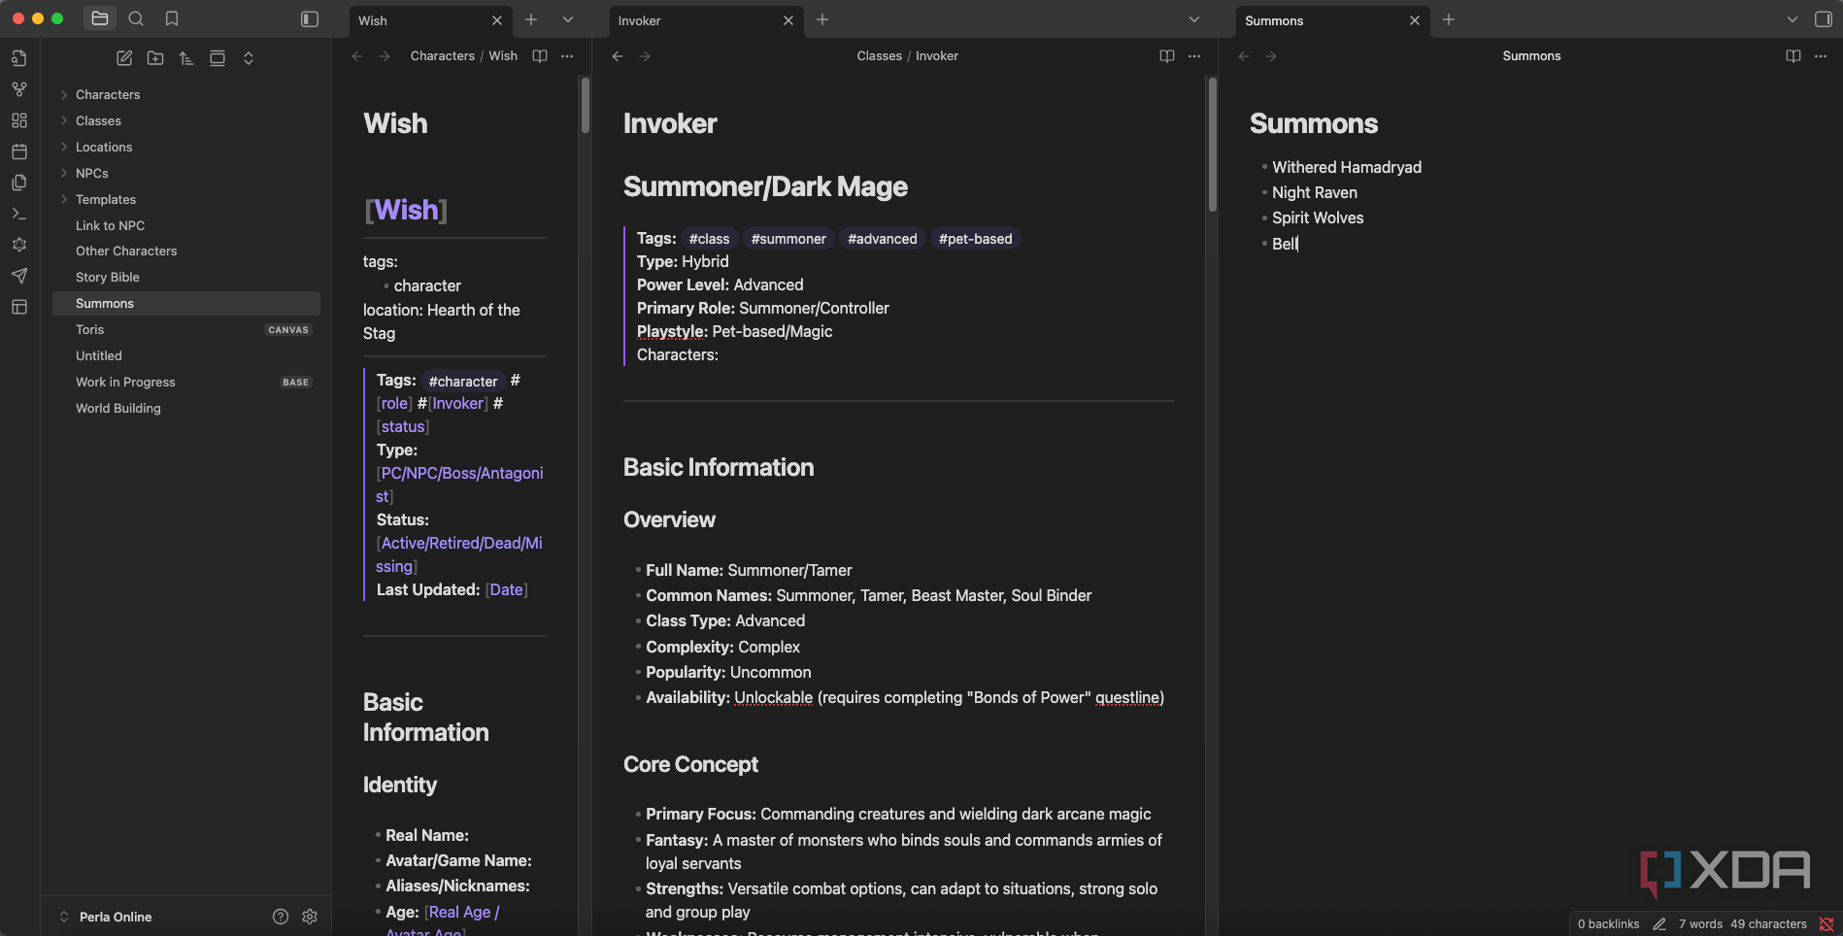This screenshot has height=936, width=1843.
Task: Open the Perla Online vault switcher
Action: point(115,917)
